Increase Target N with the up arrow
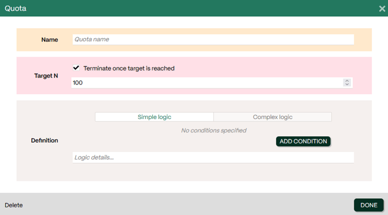The height and width of the screenshot is (215, 388). [x=347, y=81]
